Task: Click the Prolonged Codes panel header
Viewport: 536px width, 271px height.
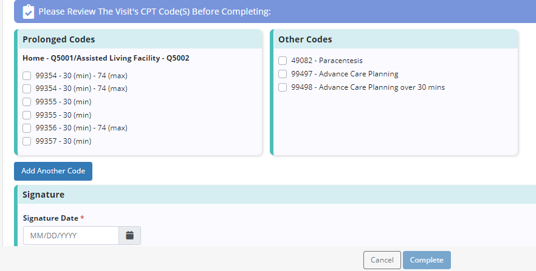Action: [59, 39]
